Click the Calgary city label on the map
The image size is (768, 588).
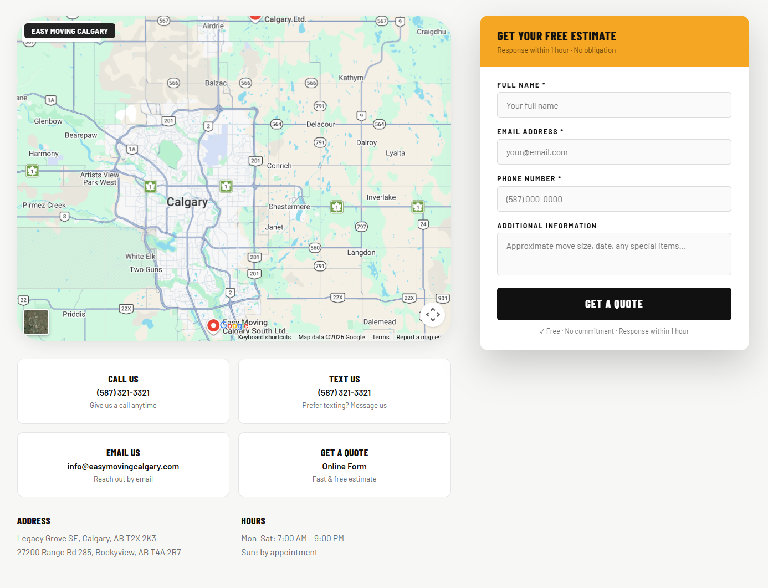(187, 202)
